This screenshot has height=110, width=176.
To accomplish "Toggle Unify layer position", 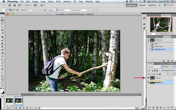I will coord(153,70).
